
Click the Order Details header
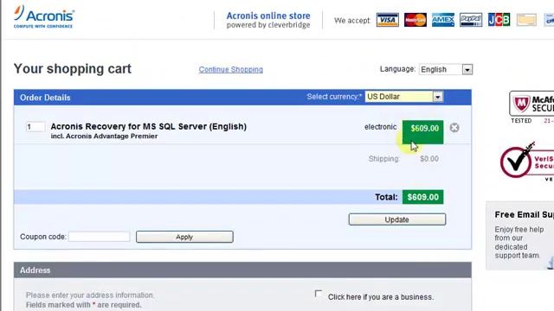point(242,98)
